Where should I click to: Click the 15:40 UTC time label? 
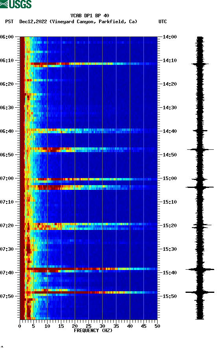[x=169, y=273]
